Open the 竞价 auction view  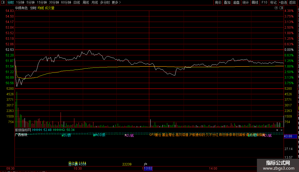[x=218, y=2]
